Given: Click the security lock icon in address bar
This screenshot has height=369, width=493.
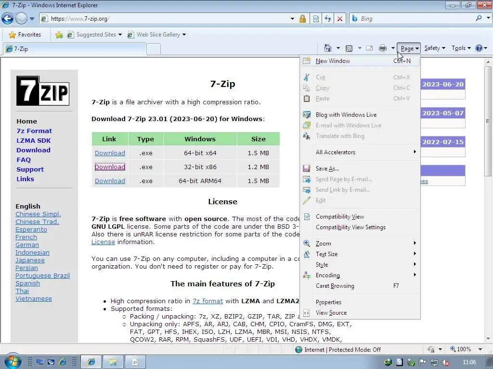Looking at the screenshot, I should click(302, 19).
